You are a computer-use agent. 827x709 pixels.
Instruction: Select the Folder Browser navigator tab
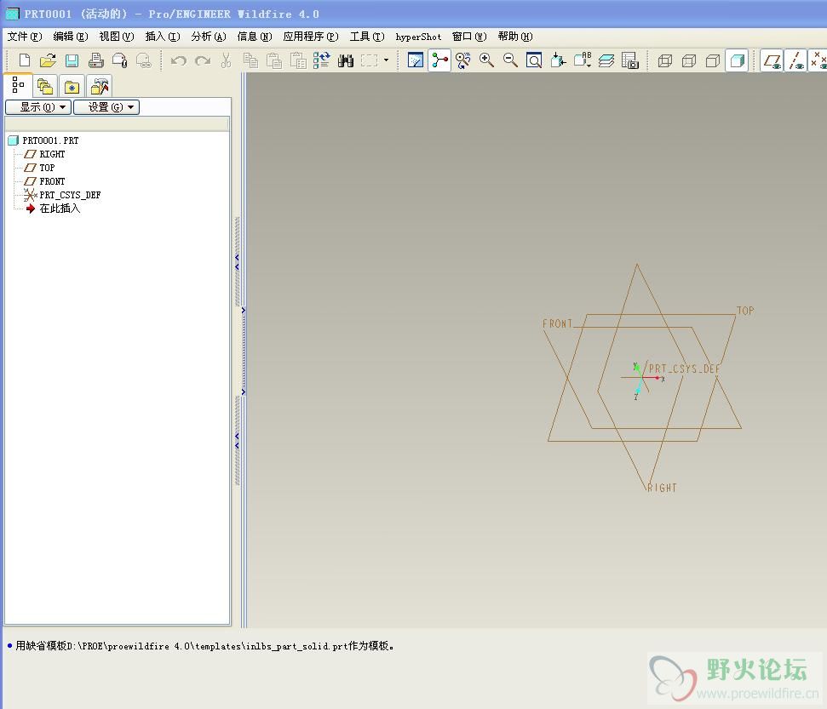(x=45, y=87)
